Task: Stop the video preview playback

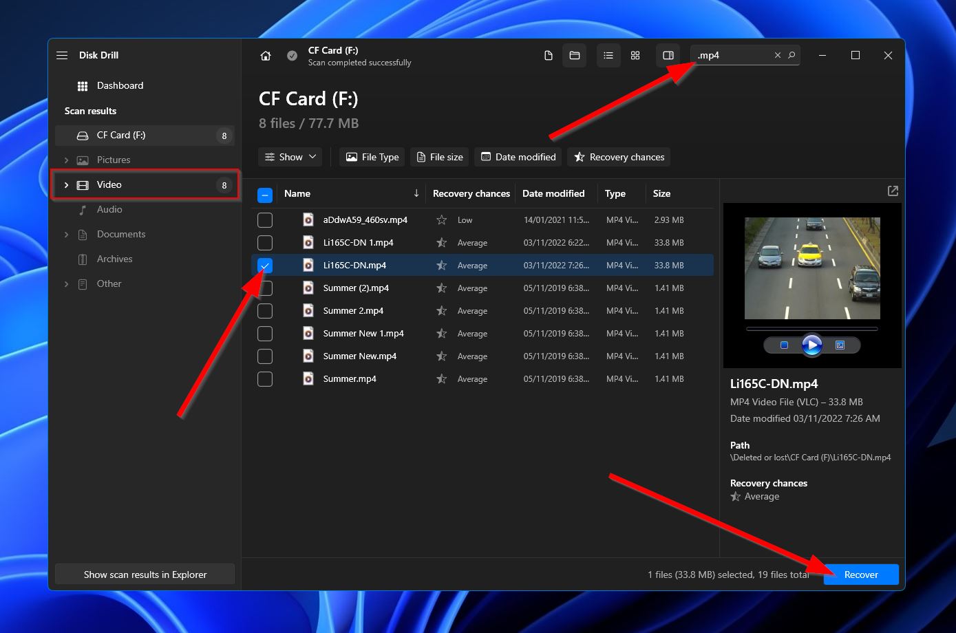Action: pyautogui.click(x=784, y=345)
